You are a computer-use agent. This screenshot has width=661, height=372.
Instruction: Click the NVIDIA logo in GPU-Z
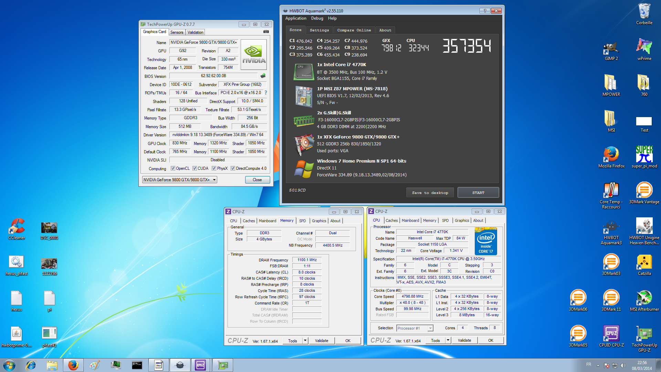click(254, 55)
